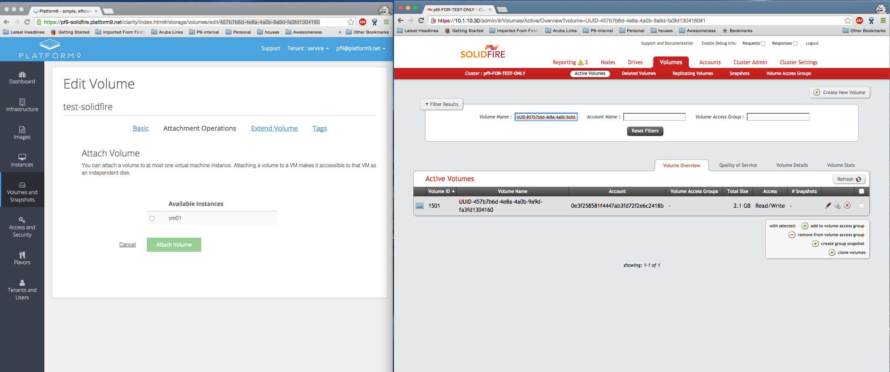
Task: Open performance graph icon for volume 1501
Action: point(419,206)
